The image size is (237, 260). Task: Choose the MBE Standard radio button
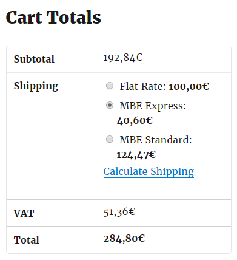tap(110, 139)
